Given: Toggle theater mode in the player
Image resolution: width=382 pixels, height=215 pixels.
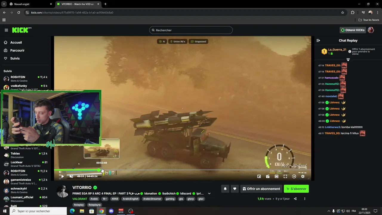Looking at the screenshot, I should tap(277, 176).
